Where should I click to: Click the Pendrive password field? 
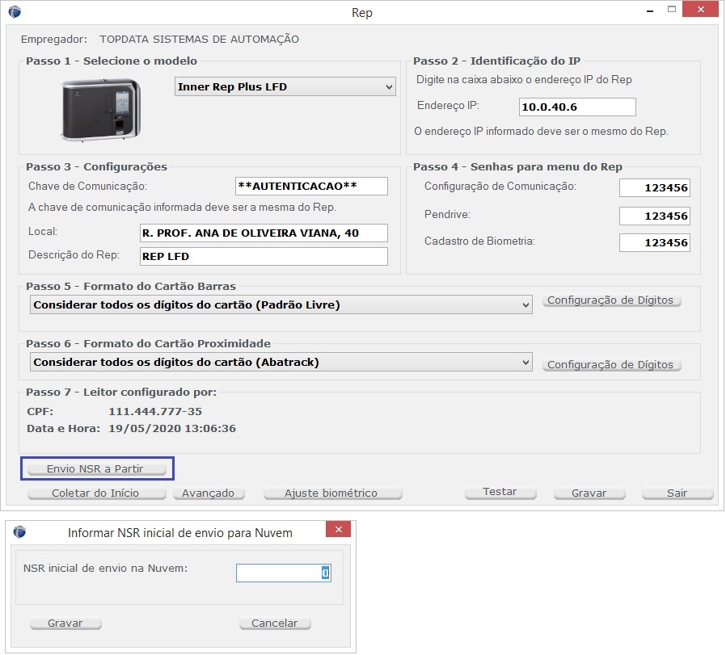tap(655, 216)
